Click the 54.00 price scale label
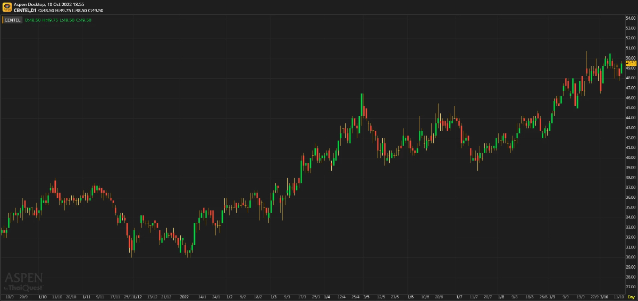 click(631, 18)
